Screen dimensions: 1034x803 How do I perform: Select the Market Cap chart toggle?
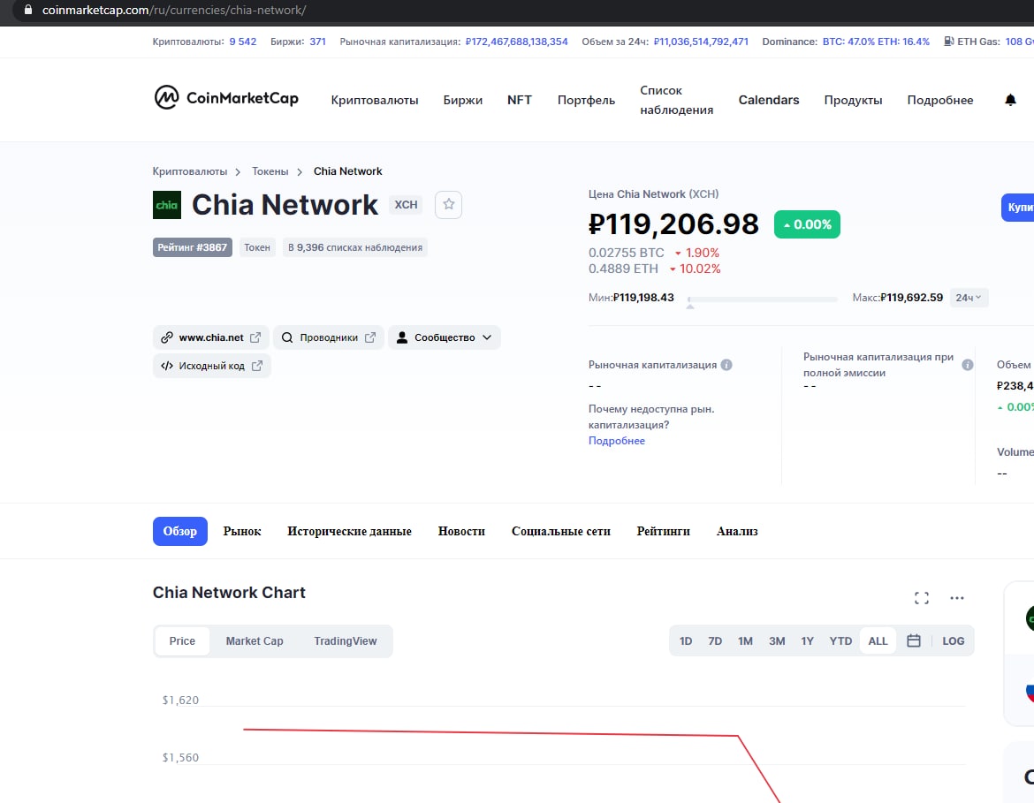[x=255, y=640]
